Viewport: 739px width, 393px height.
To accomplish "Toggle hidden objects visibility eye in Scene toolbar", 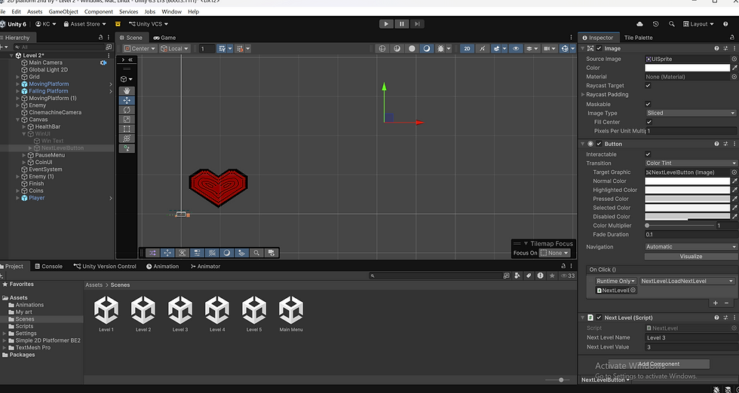I will [516, 48].
